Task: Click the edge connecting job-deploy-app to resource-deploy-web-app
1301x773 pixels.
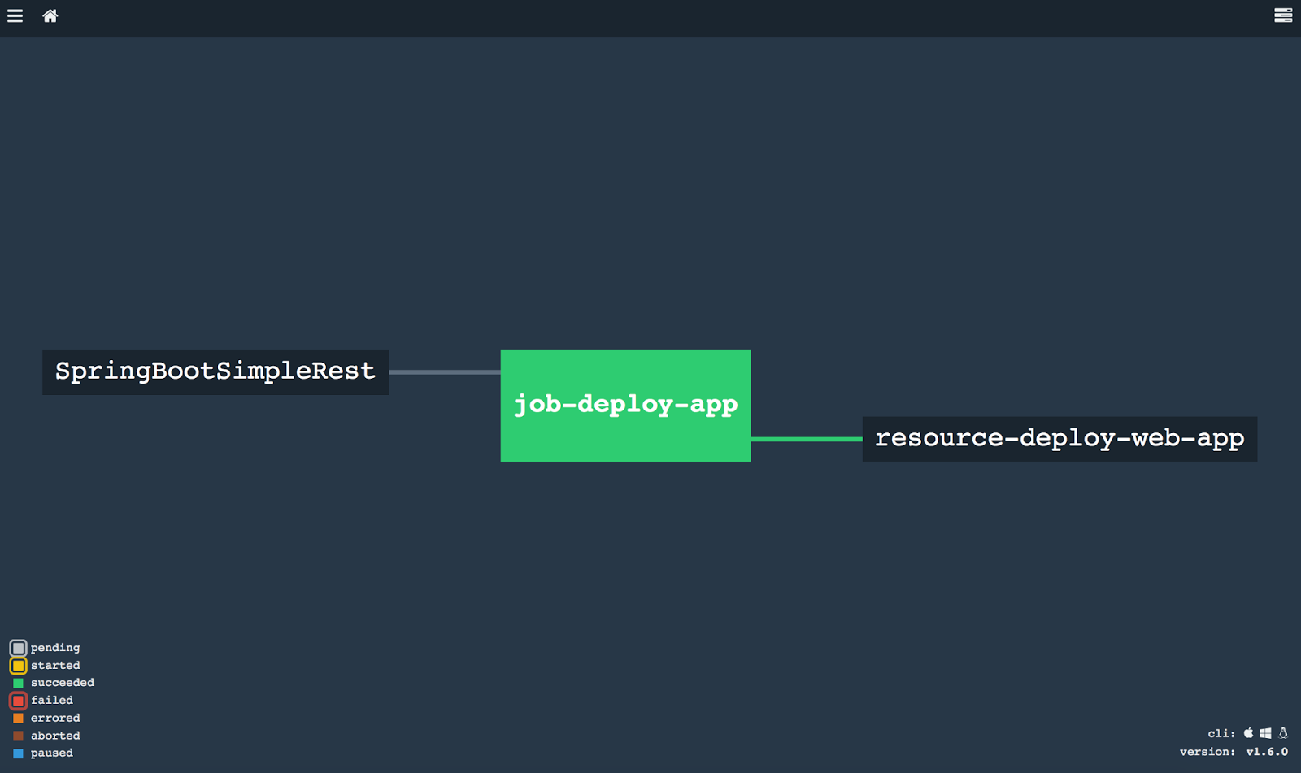Action: click(x=805, y=440)
